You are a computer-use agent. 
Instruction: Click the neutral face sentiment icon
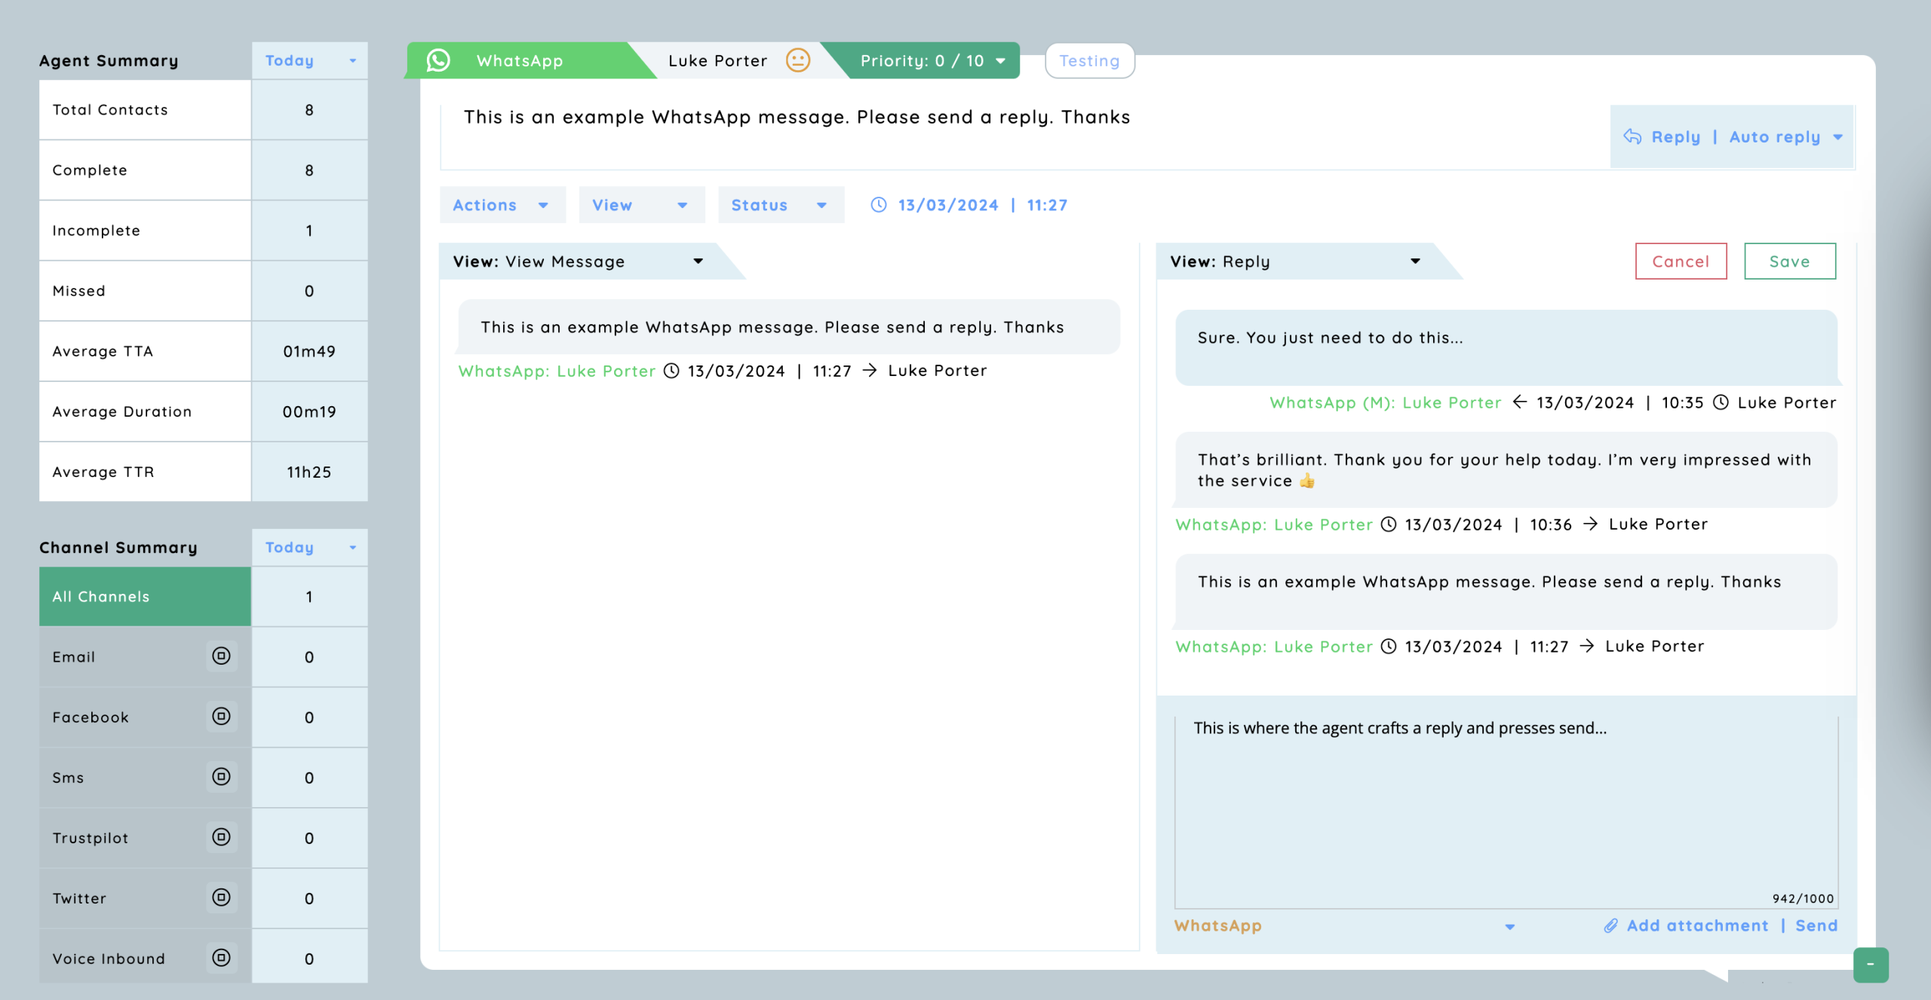tap(797, 60)
